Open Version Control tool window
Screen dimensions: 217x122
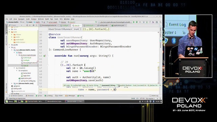point(16,96)
